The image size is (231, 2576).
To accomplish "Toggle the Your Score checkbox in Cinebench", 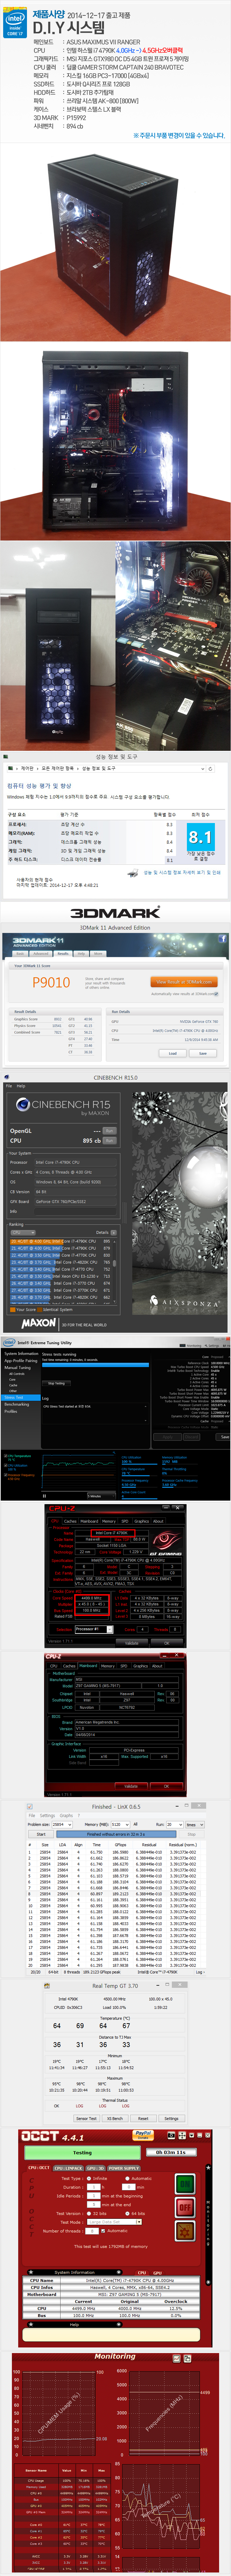I will 13,1310.
